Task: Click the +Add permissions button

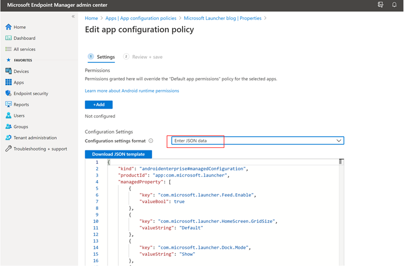Action: pyautogui.click(x=99, y=105)
